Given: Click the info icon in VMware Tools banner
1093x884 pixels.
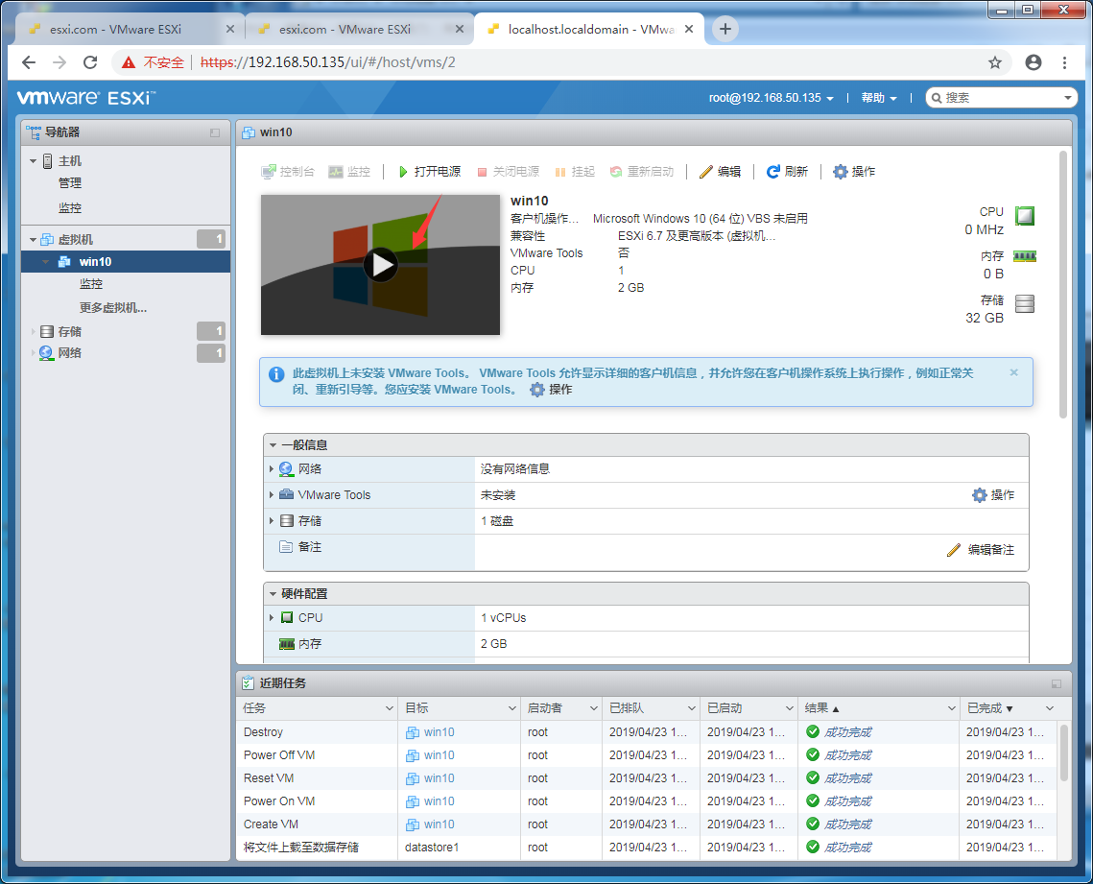Looking at the screenshot, I should pyautogui.click(x=276, y=374).
